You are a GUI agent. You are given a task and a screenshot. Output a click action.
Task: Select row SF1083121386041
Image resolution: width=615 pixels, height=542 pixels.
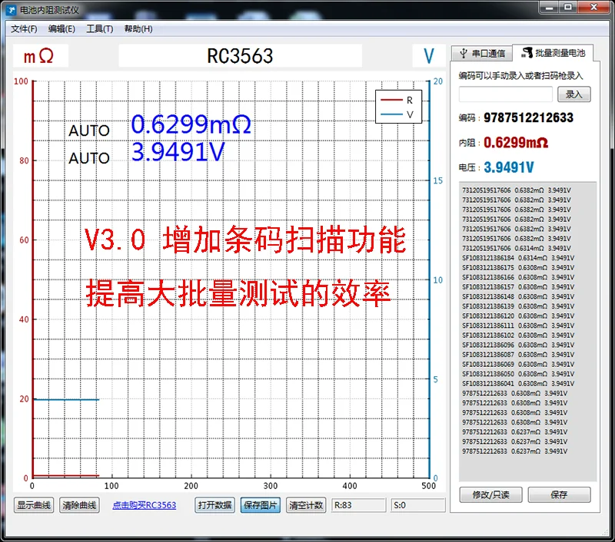(518, 384)
